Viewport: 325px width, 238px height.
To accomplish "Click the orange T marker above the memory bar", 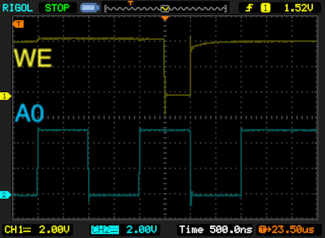I will point(130,3).
